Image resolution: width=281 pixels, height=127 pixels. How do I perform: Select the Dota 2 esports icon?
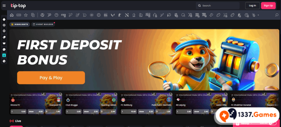tap(127, 15)
